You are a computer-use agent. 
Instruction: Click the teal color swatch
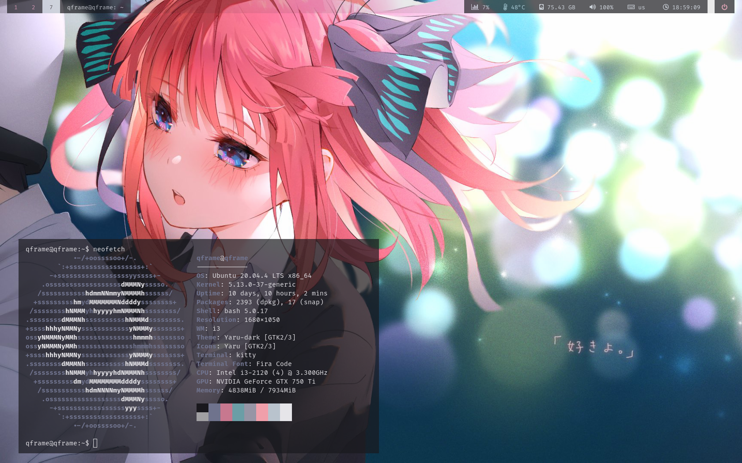click(238, 412)
